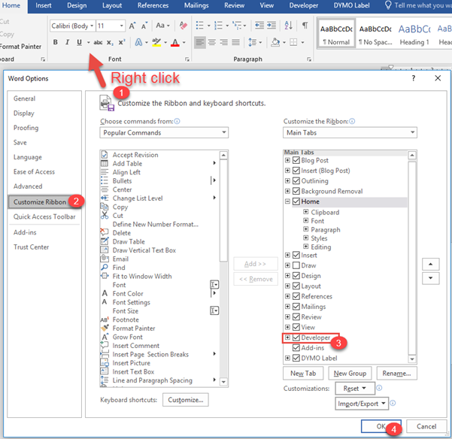This screenshot has width=452, height=439.
Task: Apply yellow text highlight color
Action: click(156, 42)
